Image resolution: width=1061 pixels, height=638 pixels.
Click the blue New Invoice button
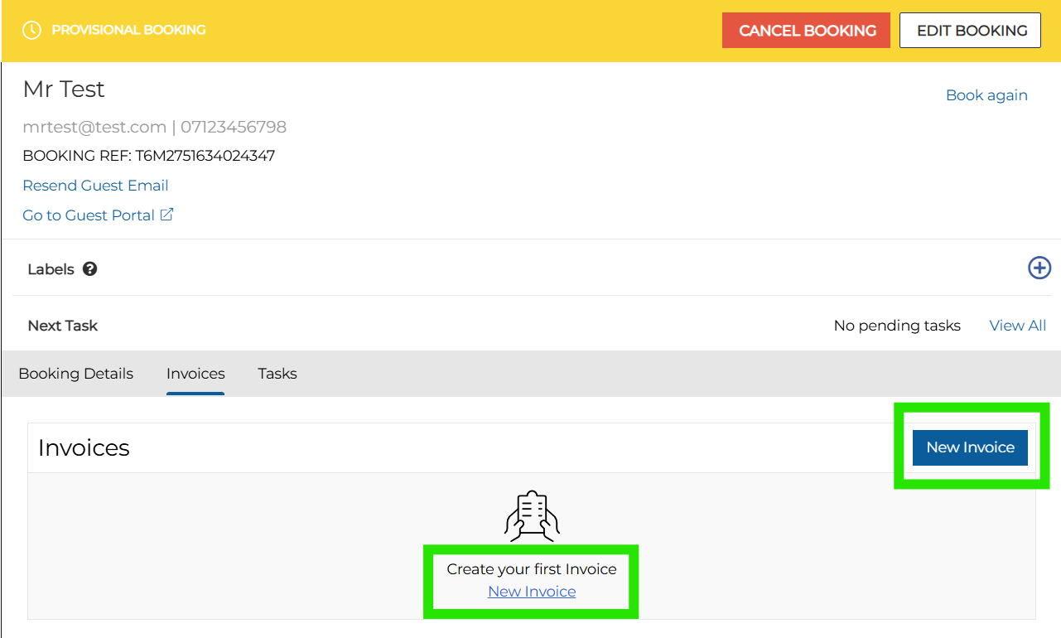pos(969,447)
